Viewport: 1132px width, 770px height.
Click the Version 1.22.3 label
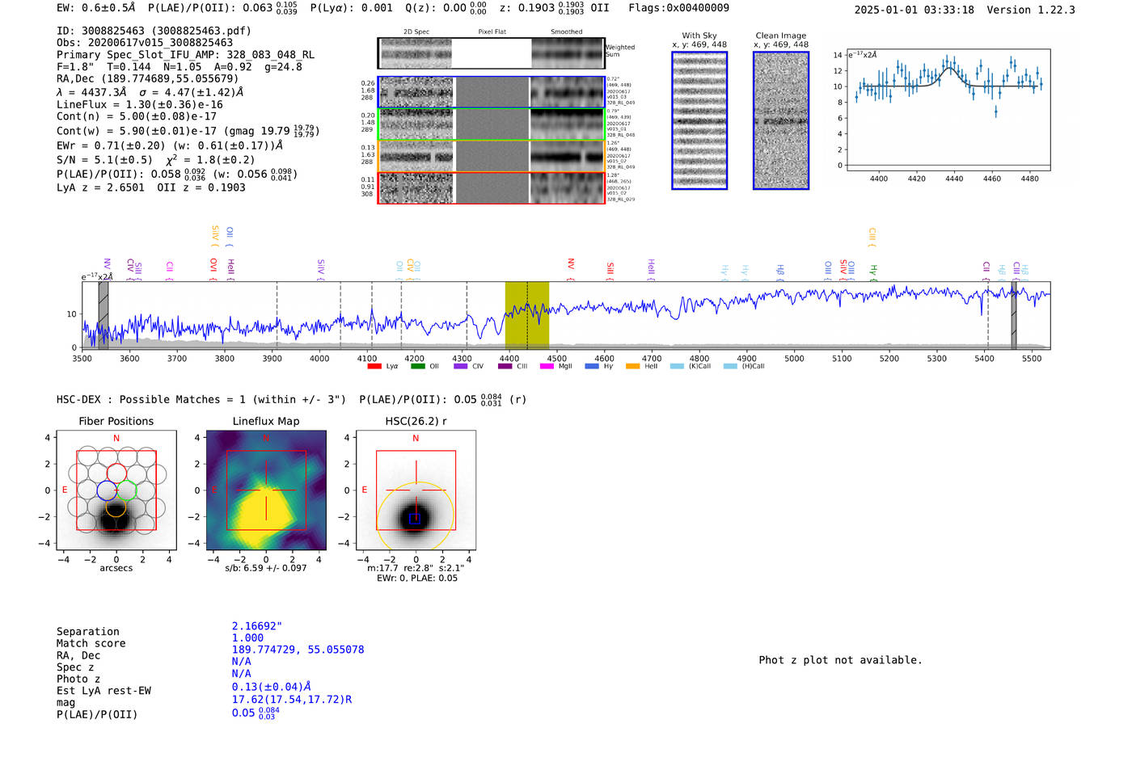coord(1031,10)
